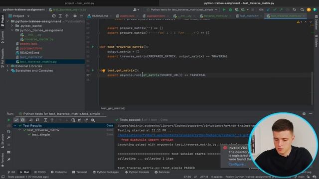
Task: Click run gutter arrow for test_get_matrix
Action: pyautogui.click(x=93, y=70)
